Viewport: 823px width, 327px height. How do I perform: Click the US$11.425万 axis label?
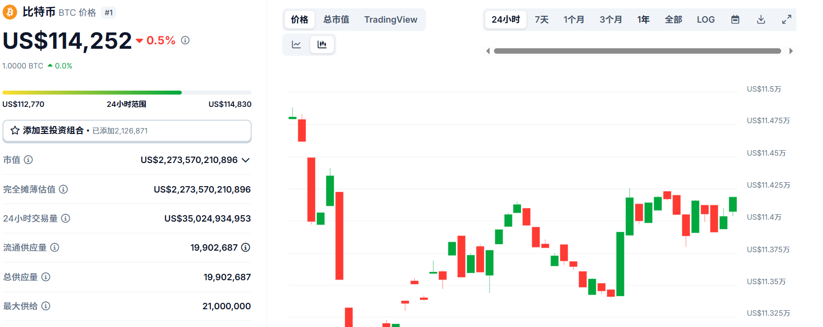coord(768,185)
